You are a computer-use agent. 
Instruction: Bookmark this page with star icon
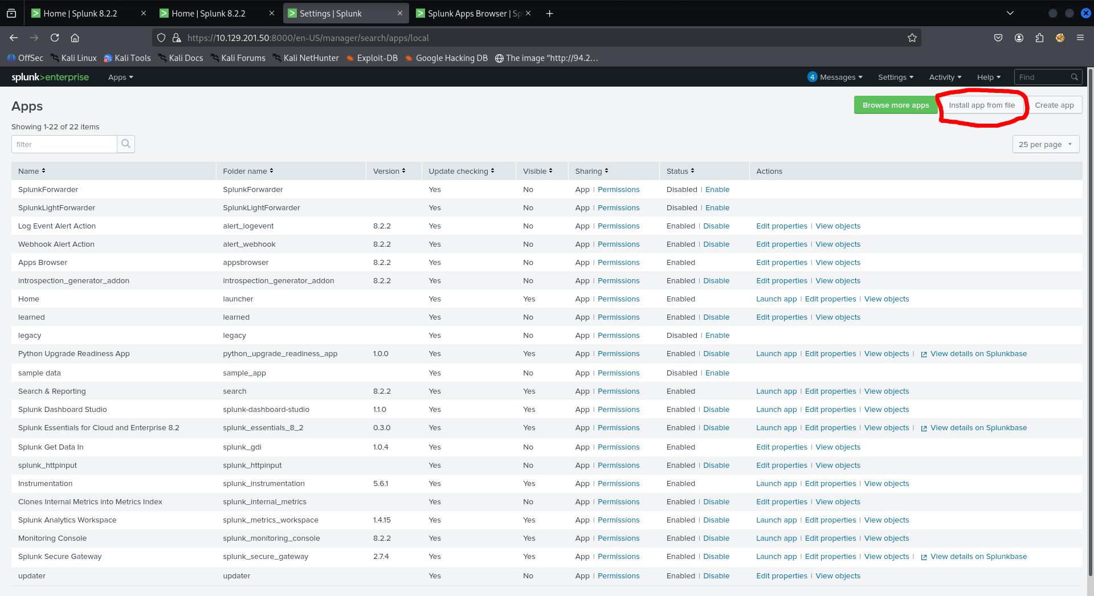(912, 38)
